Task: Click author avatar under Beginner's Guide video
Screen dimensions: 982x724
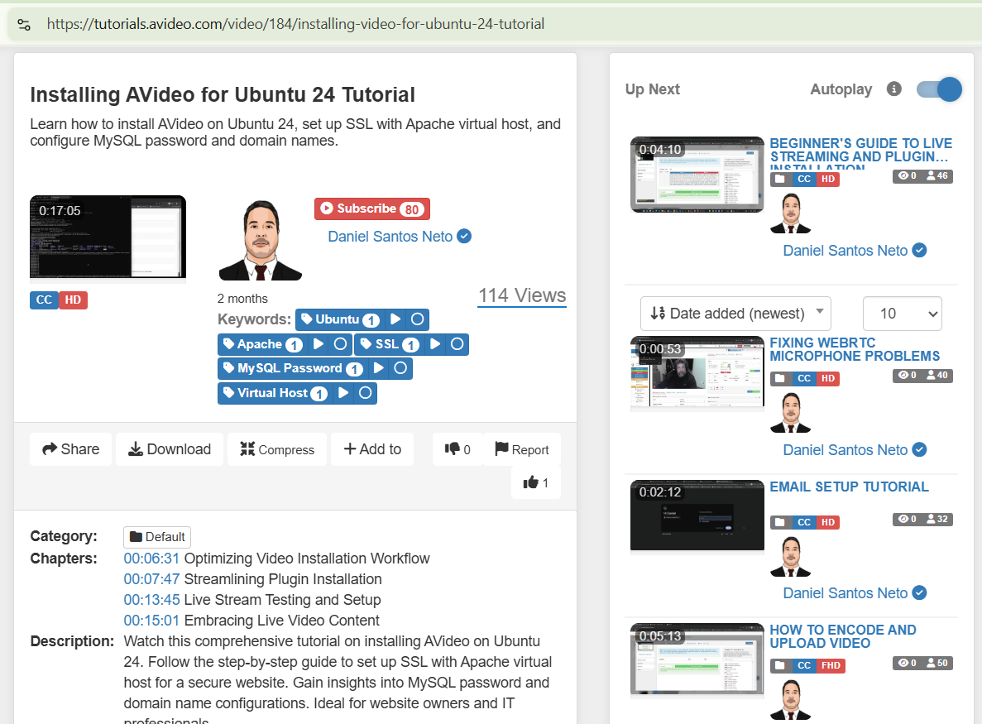Action: point(790,213)
